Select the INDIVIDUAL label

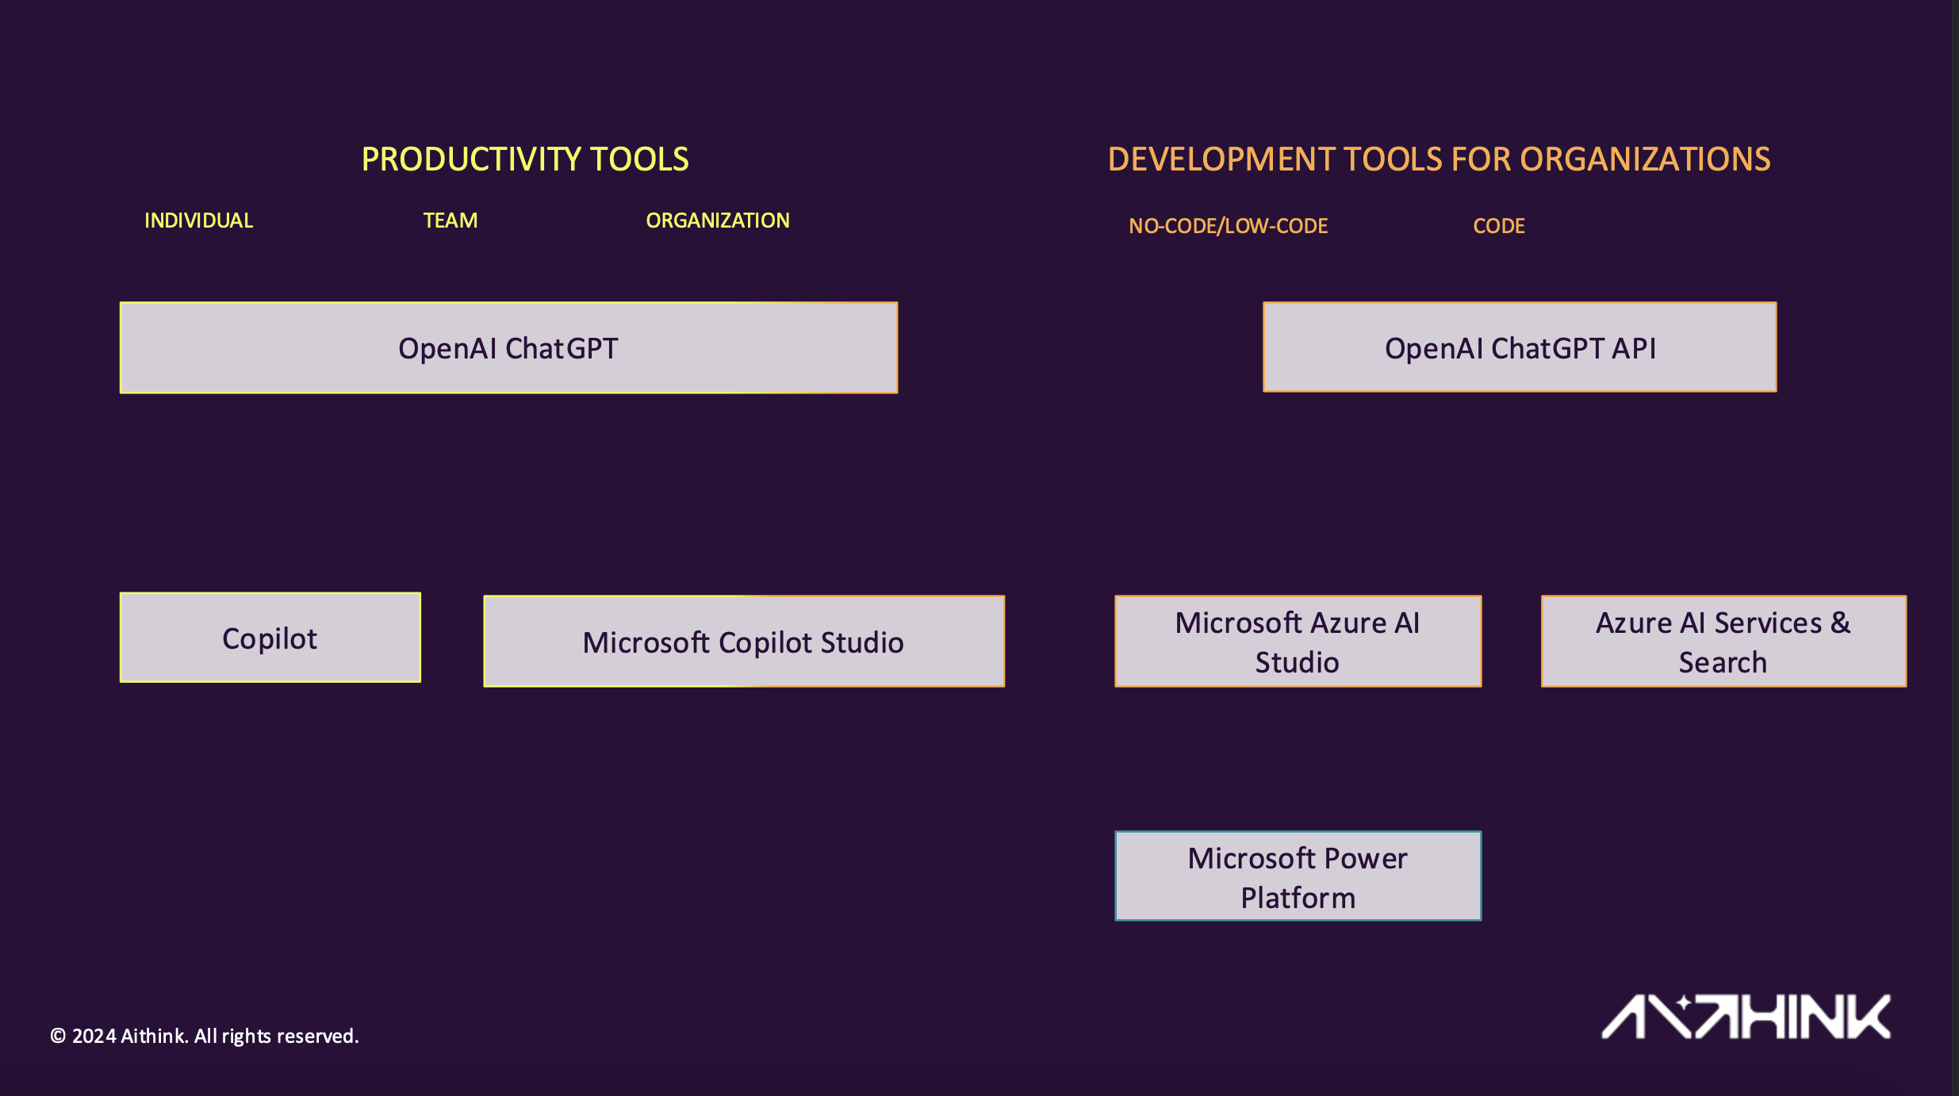click(198, 220)
